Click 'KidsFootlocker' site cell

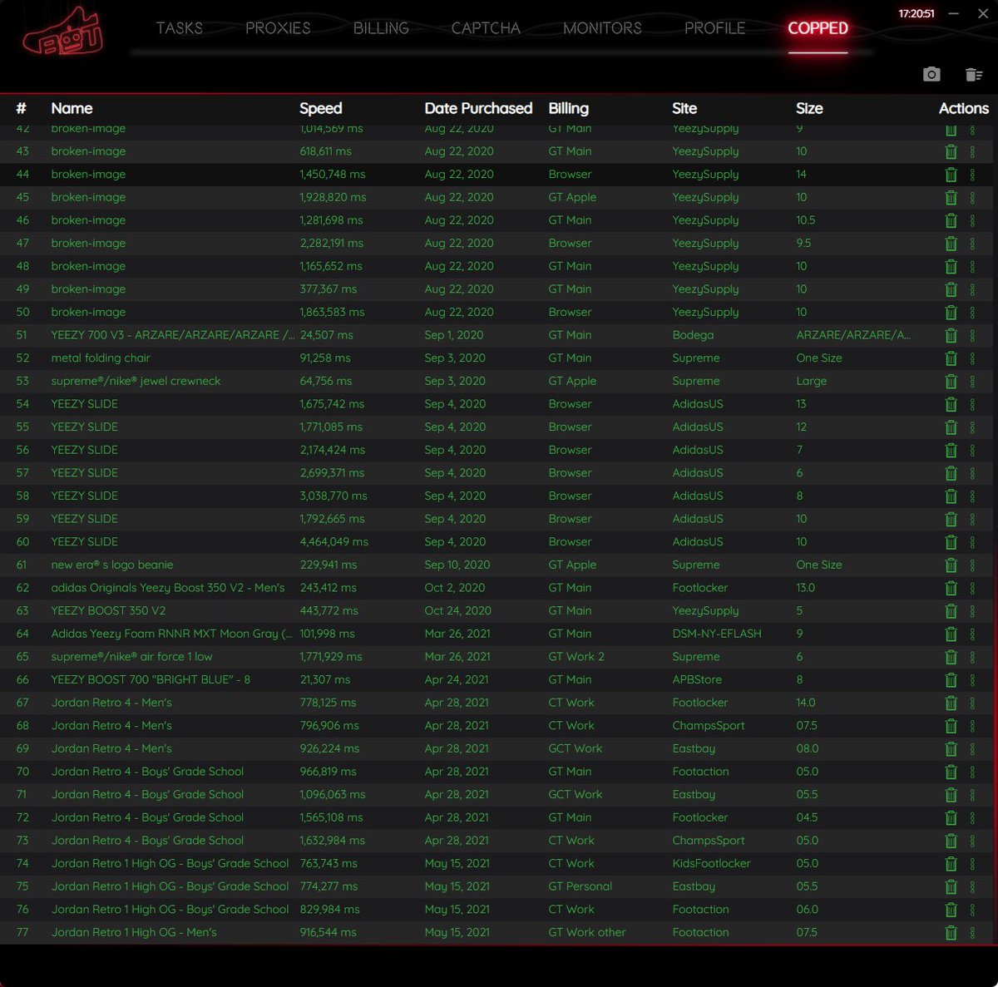tap(711, 863)
